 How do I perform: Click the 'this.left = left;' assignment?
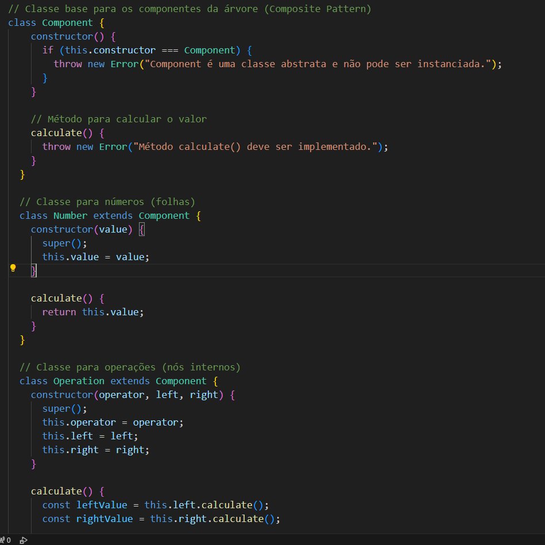(90, 436)
